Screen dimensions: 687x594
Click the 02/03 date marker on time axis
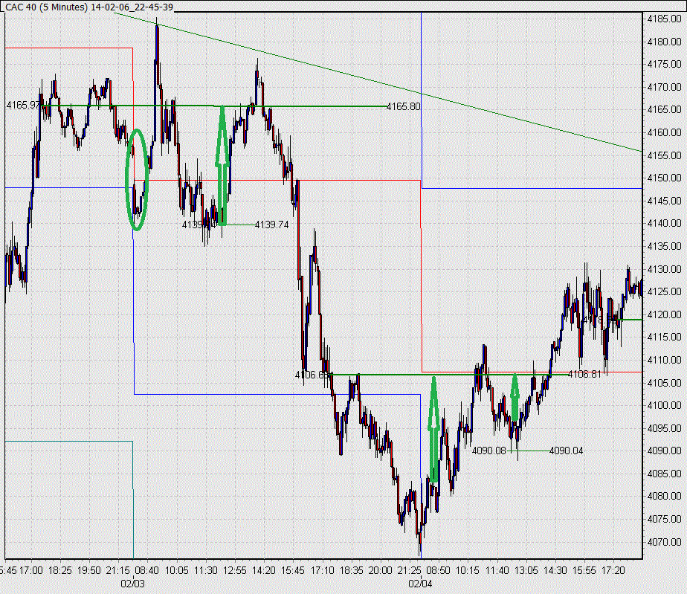133,584
